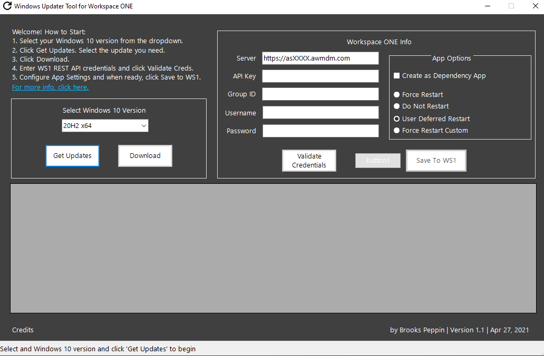This screenshot has width=544, height=356.
Task: Click the Download button
Action: tap(145, 156)
